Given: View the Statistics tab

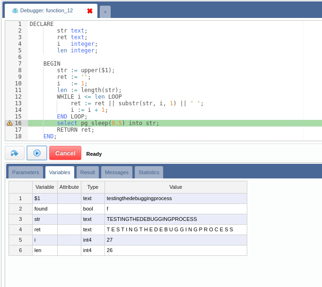Looking at the screenshot, I should pyautogui.click(x=149, y=172).
